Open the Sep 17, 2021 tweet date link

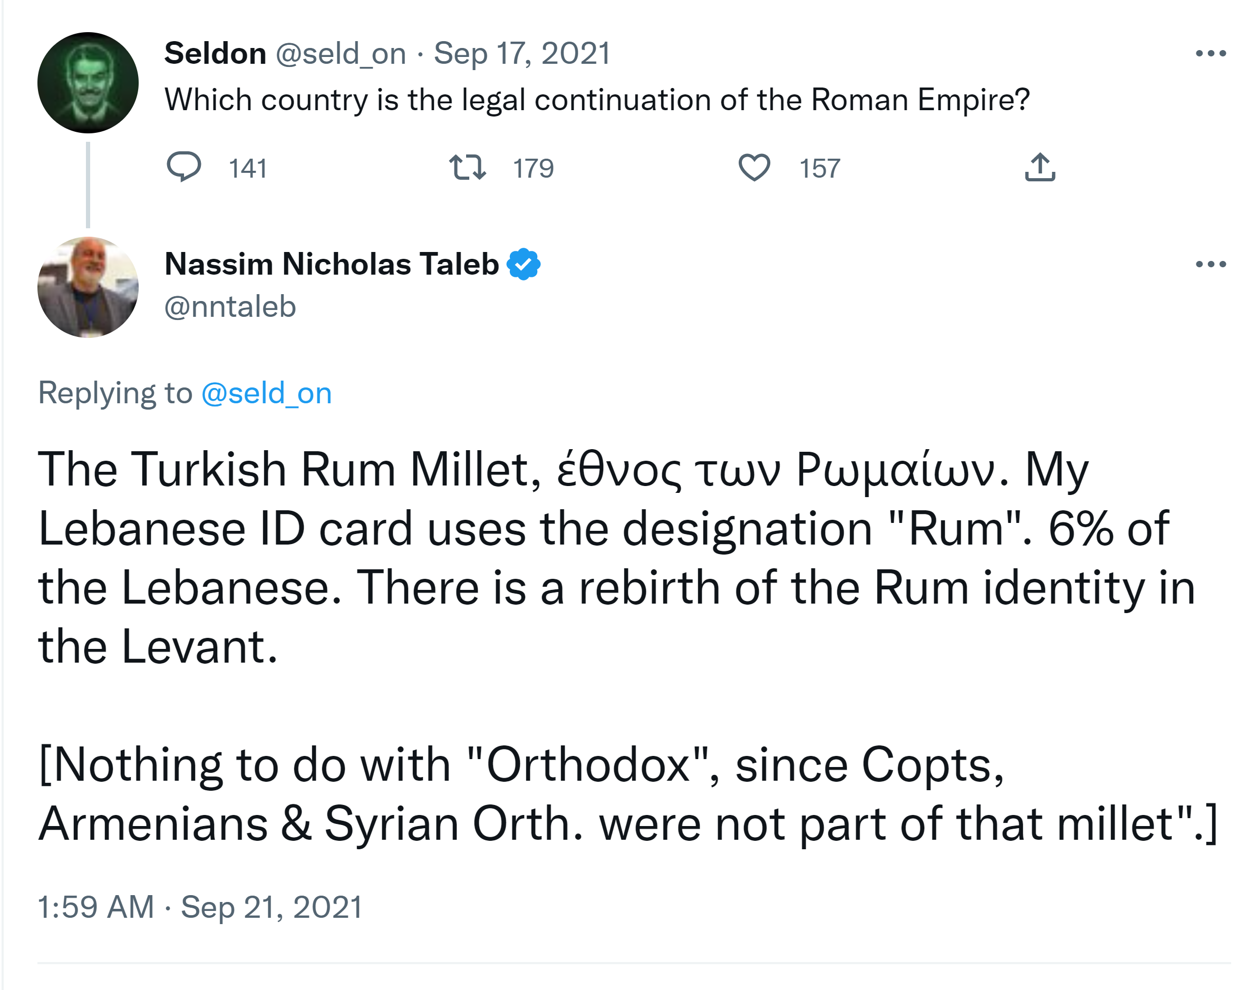(x=522, y=53)
